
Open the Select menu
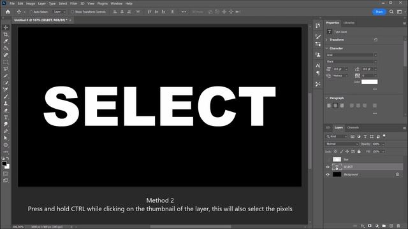coord(62,4)
